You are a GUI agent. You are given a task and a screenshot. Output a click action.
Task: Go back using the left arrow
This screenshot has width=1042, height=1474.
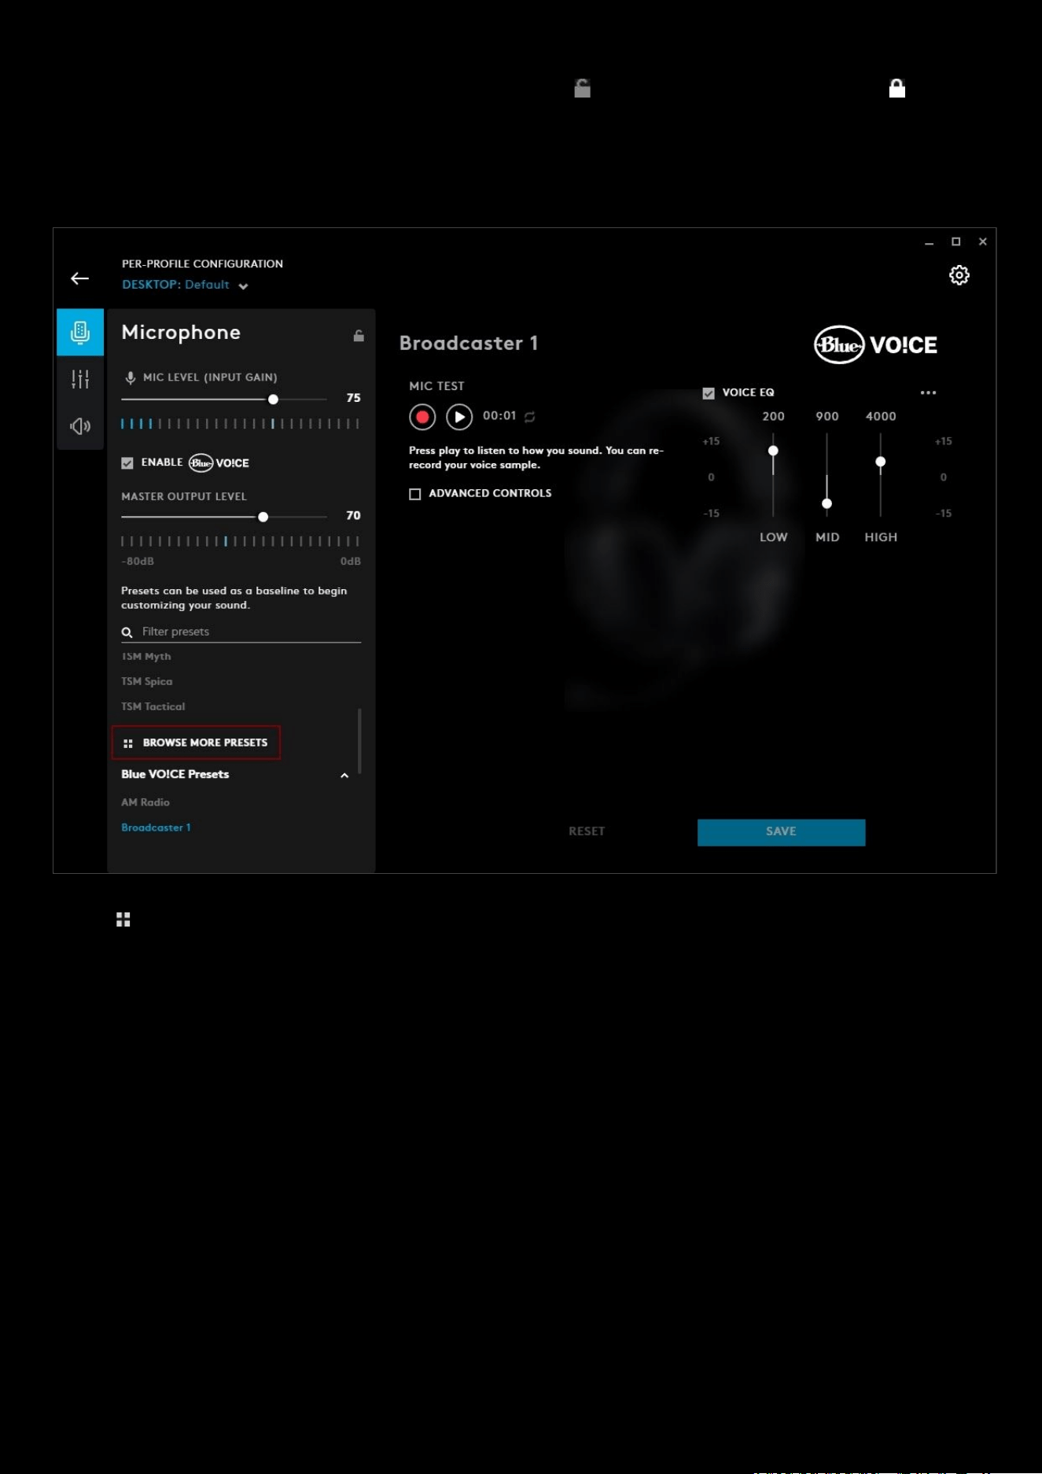pyautogui.click(x=79, y=278)
